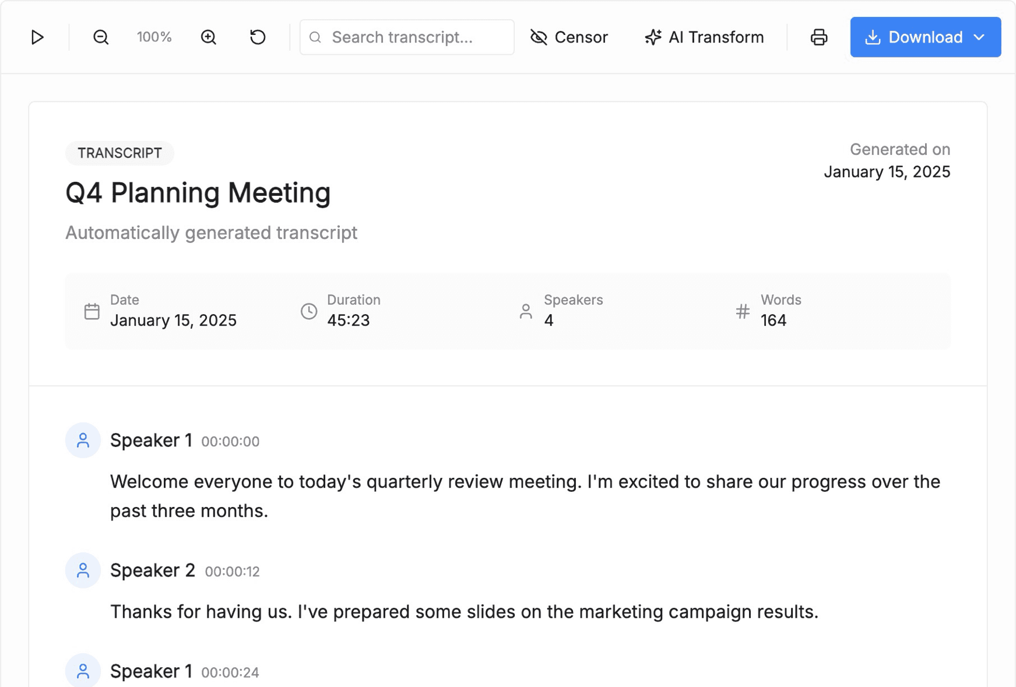This screenshot has height=687, width=1016.
Task: Expand the Download dropdown chevron
Action: pyautogui.click(x=980, y=37)
